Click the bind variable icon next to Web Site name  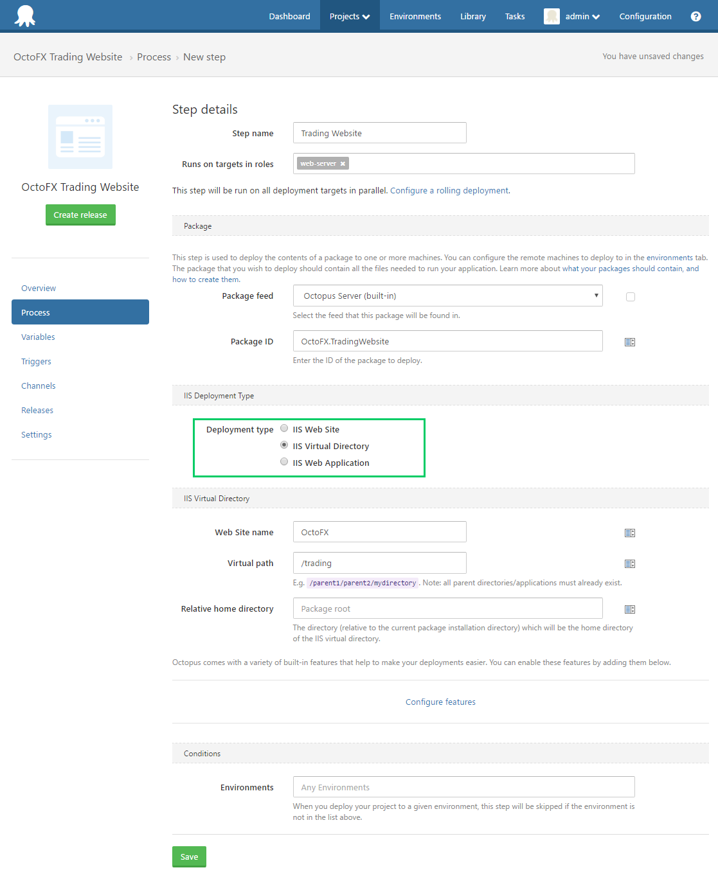(x=629, y=532)
